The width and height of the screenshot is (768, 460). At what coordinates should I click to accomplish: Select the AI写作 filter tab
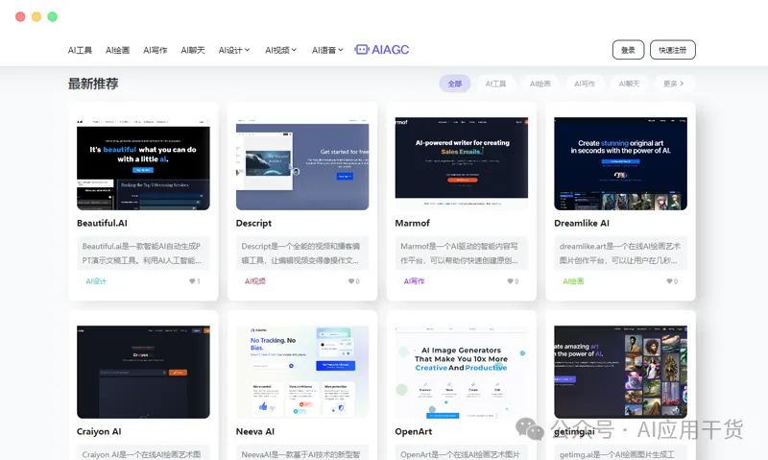click(585, 84)
